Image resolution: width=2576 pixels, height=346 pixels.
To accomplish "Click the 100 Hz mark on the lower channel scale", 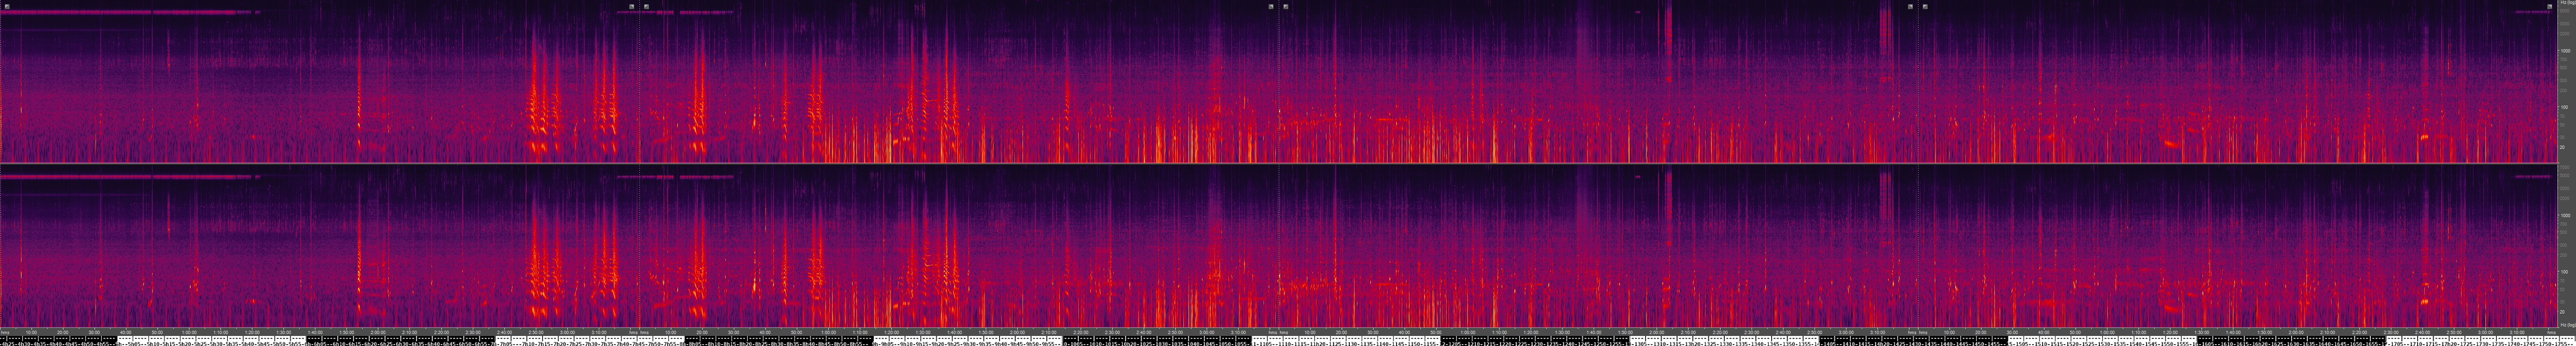I will (2565, 271).
